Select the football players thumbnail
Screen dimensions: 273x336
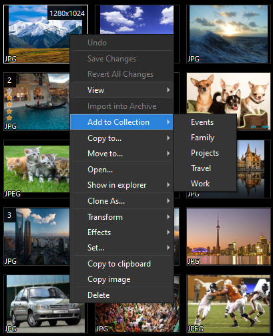pos(228,304)
